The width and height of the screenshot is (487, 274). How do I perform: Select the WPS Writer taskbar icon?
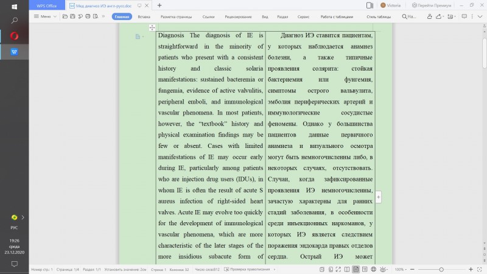click(14, 52)
